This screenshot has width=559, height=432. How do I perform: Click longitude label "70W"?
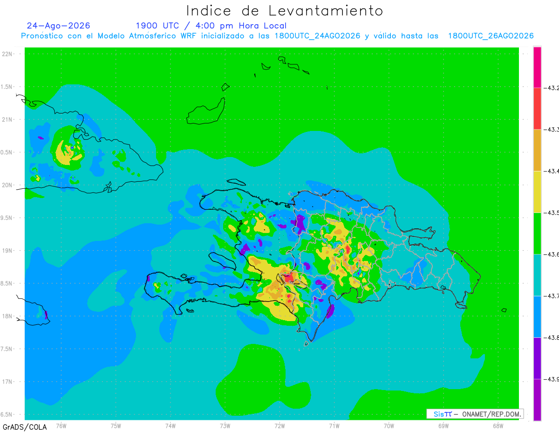point(389,426)
